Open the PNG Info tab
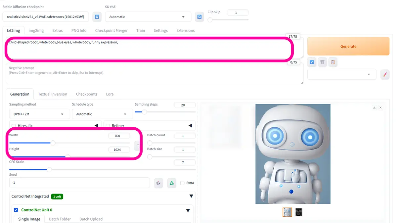The image size is (397, 223). point(79,30)
